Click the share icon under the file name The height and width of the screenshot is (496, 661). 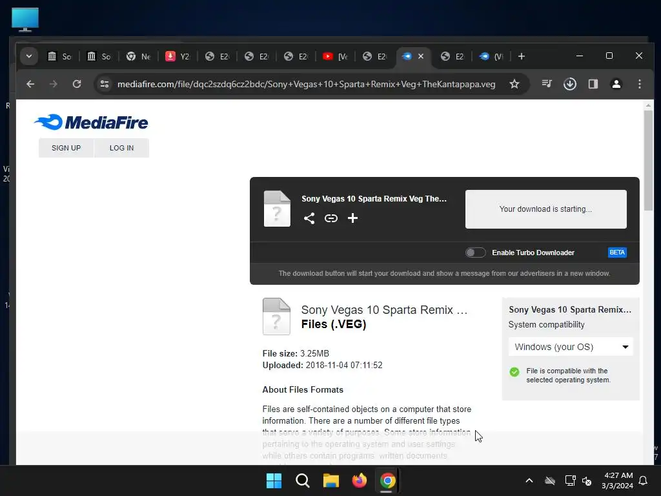(309, 218)
